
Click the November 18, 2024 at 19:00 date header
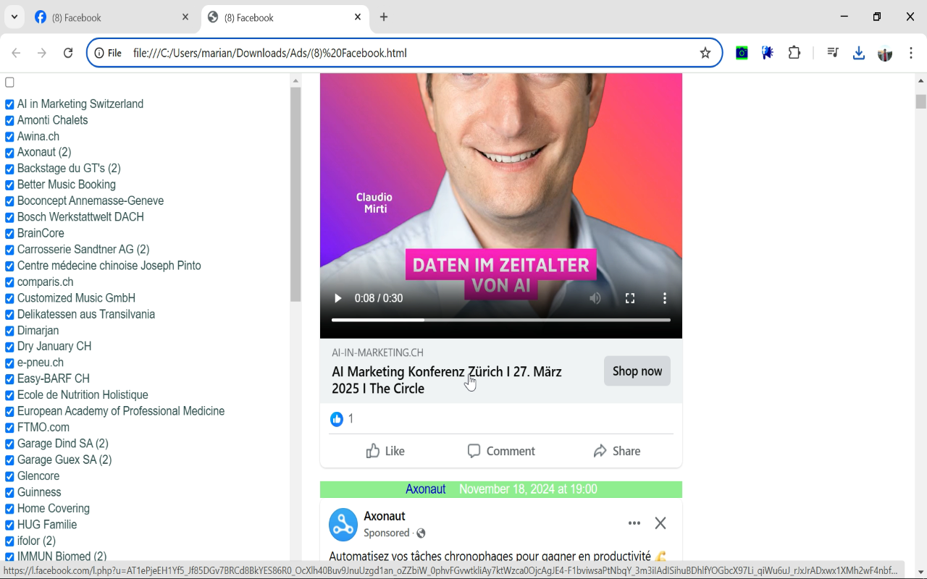[528, 489]
